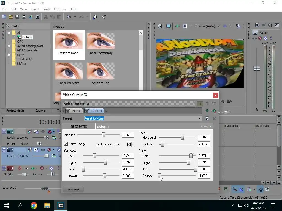282x211 pixels.
Task: Toggle Master bus mute icon
Action: click(x=265, y=38)
